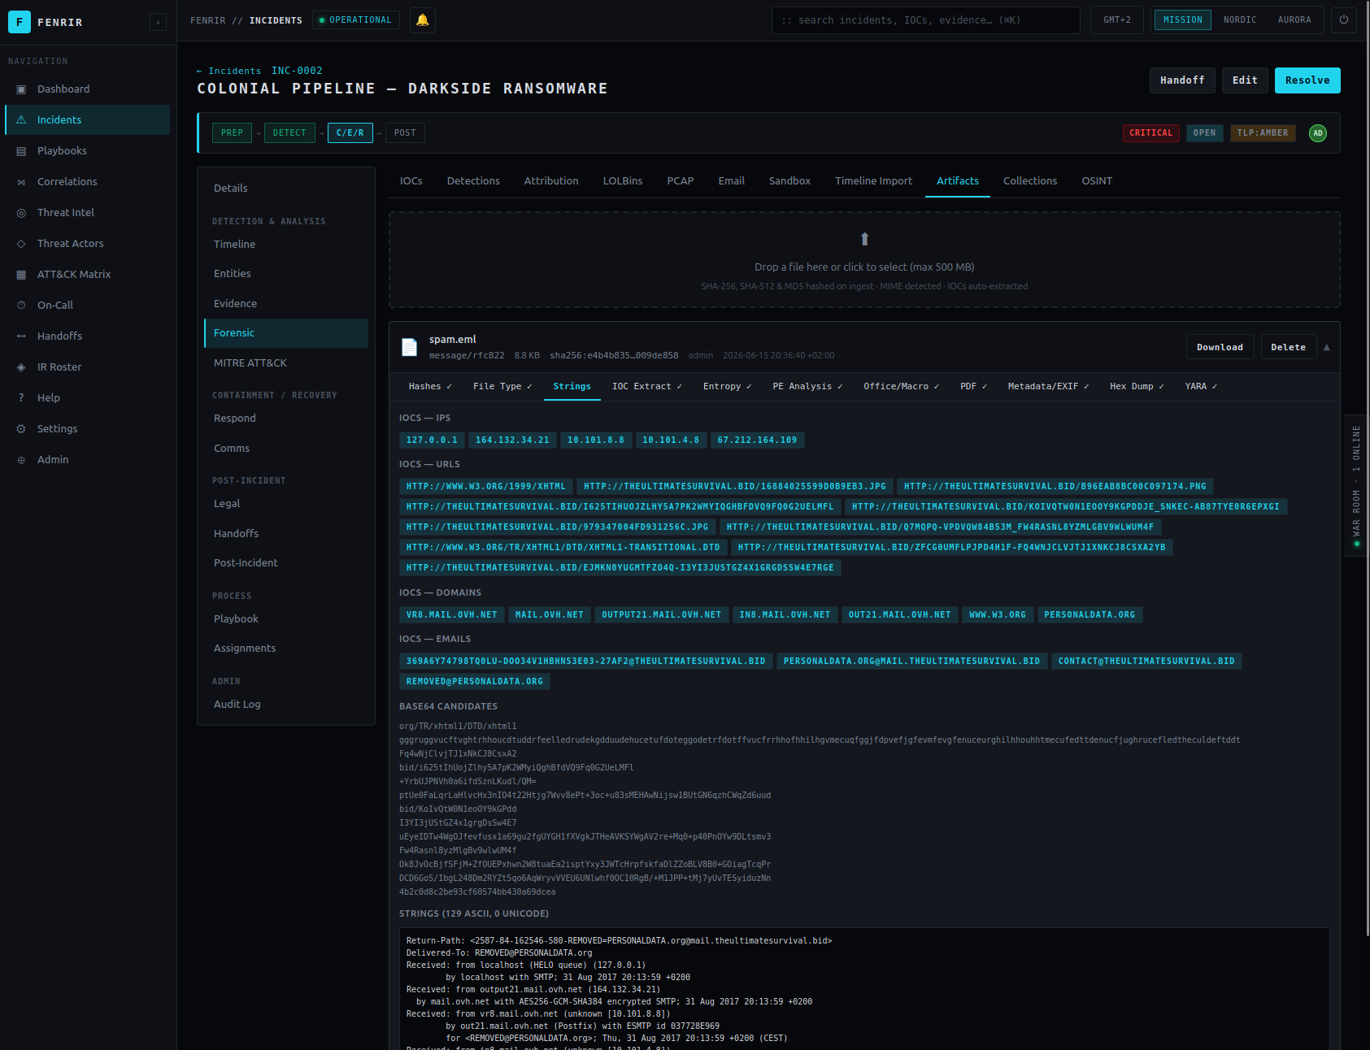This screenshot has height=1050, width=1370.
Task: Click the spam.eml file document icon
Action: click(410, 348)
